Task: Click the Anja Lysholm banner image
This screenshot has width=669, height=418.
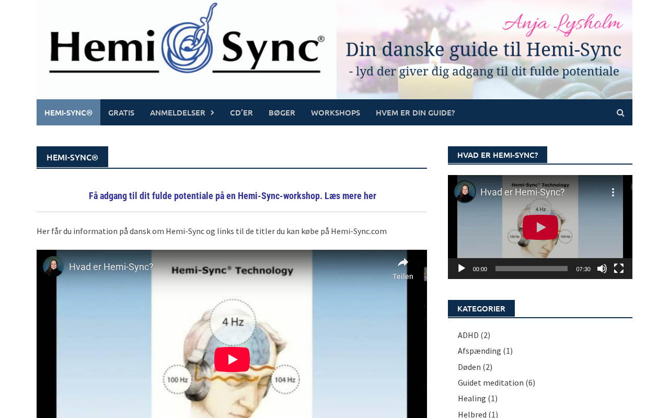Action: [x=485, y=50]
